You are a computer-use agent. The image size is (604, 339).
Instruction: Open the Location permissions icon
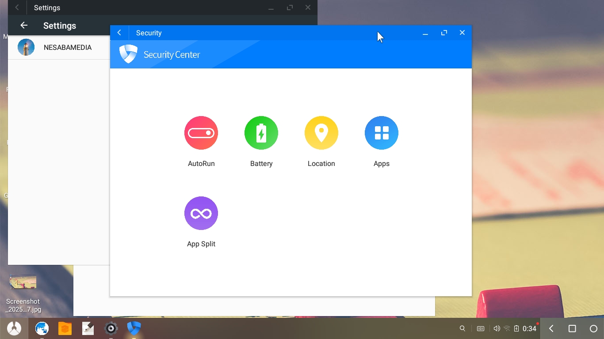(321, 133)
